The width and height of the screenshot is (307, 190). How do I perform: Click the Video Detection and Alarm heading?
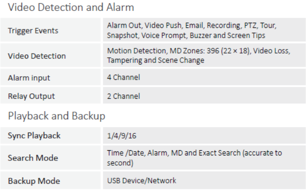pyautogui.click(x=71, y=7)
